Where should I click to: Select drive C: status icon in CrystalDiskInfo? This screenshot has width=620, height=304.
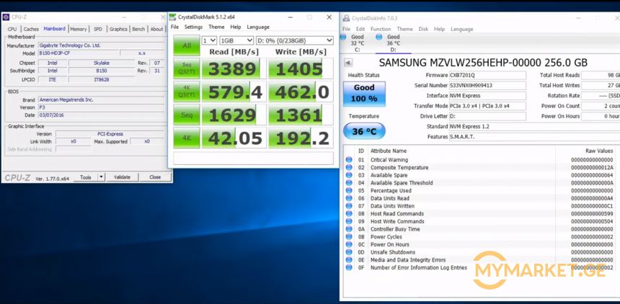coord(343,37)
